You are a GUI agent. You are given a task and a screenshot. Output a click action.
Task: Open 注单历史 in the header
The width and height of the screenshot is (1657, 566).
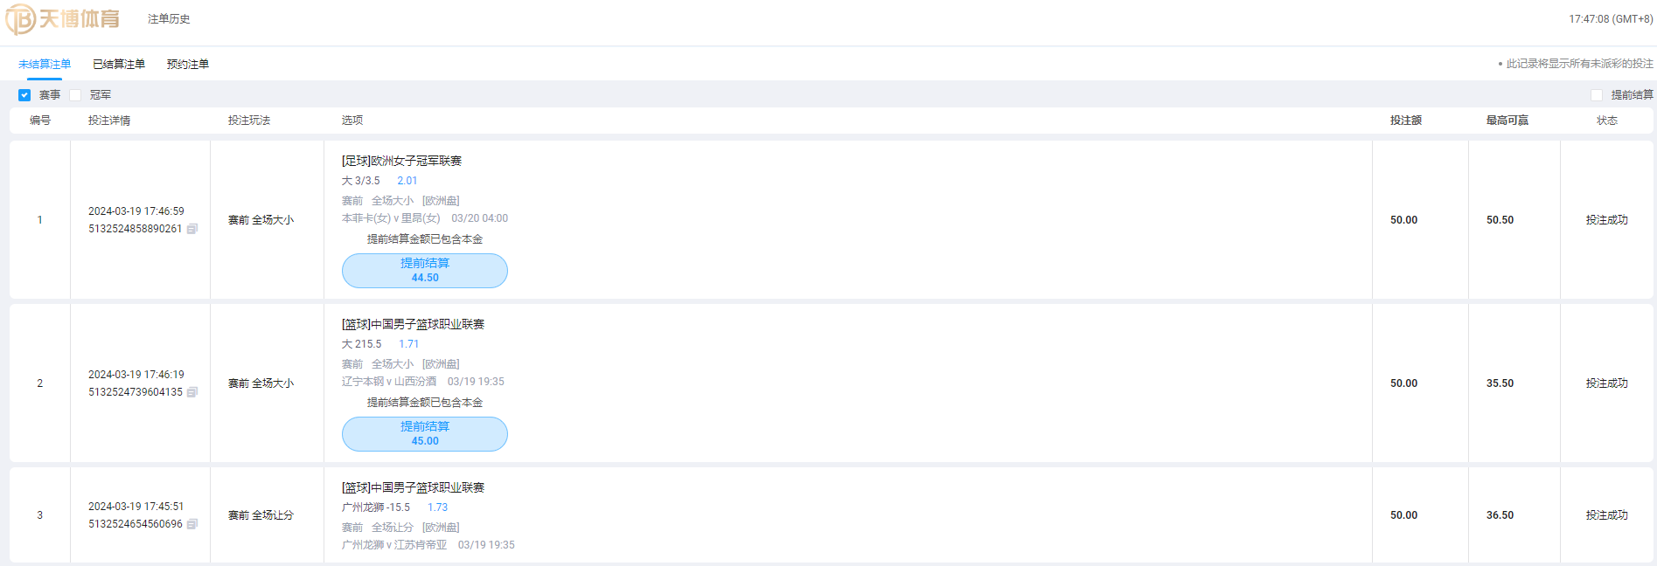(169, 19)
